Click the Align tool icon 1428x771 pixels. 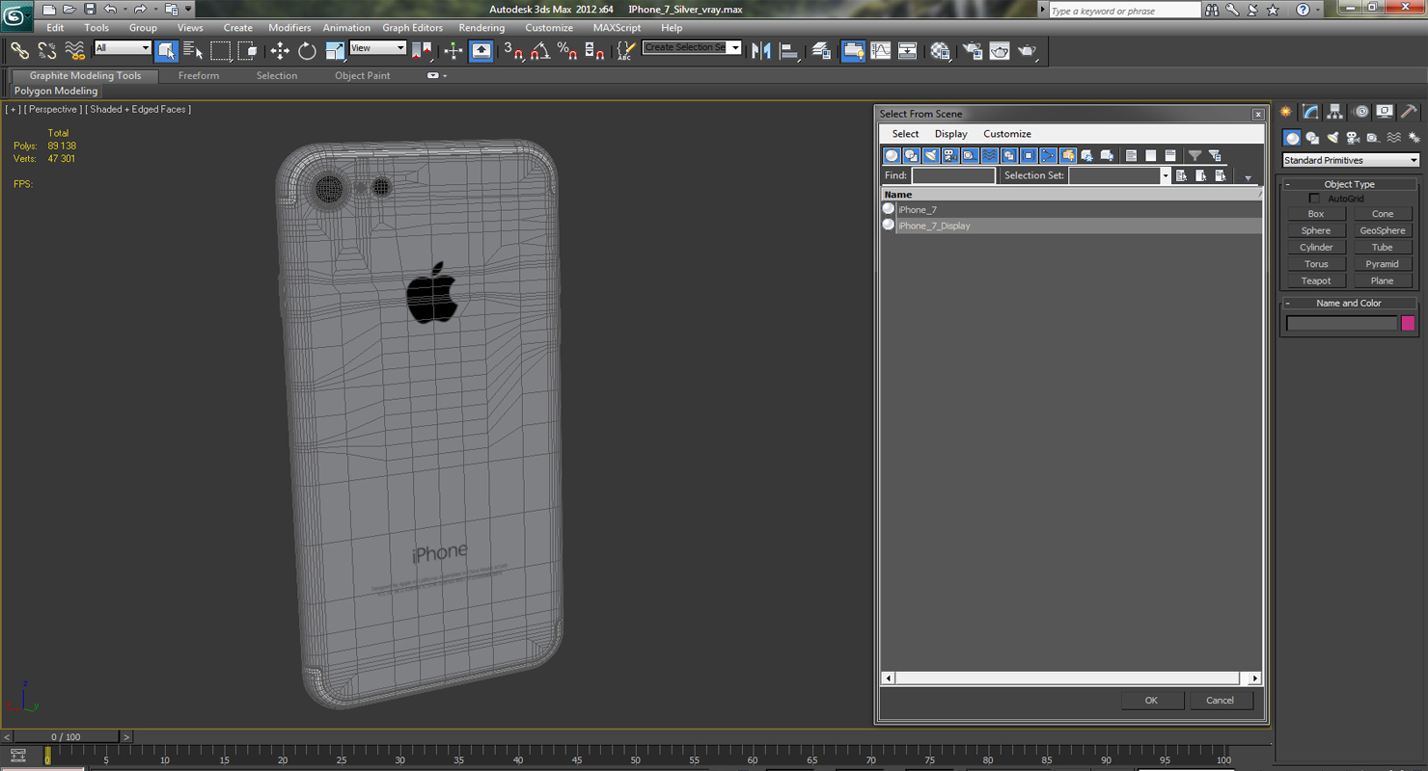click(x=788, y=51)
